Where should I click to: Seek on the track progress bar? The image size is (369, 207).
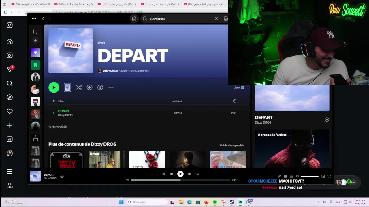[x=180, y=180]
